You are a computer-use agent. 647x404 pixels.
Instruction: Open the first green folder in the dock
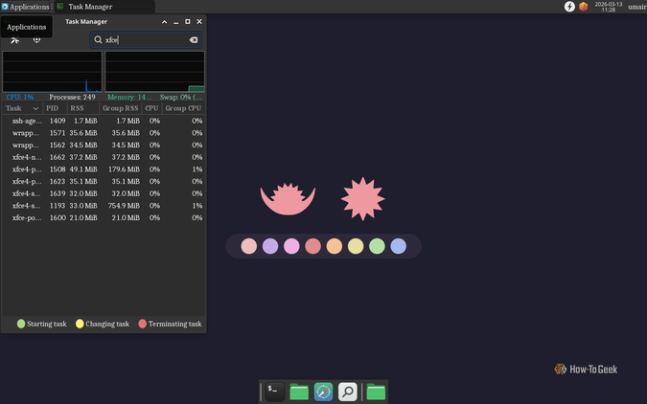point(299,392)
